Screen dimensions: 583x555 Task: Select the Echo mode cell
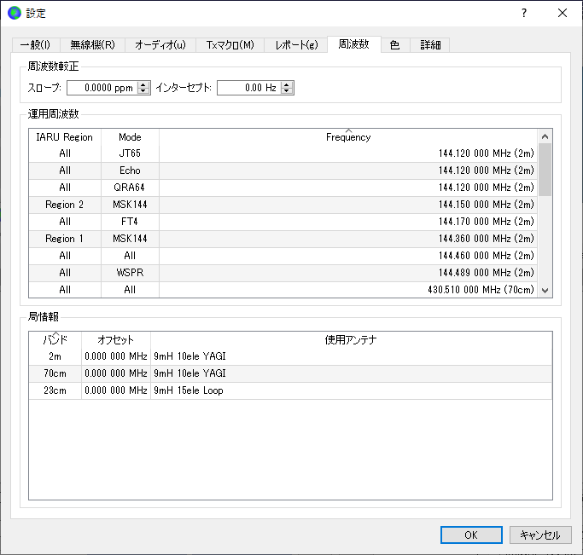coord(130,171)
